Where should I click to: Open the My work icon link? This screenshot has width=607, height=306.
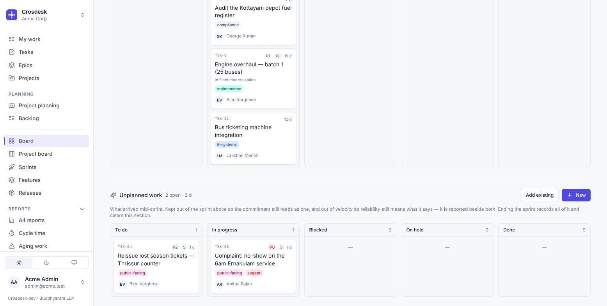(x=12, y=39)
